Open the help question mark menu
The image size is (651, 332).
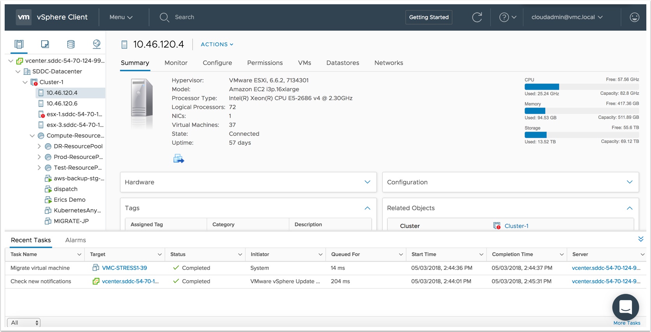(508, 17)
